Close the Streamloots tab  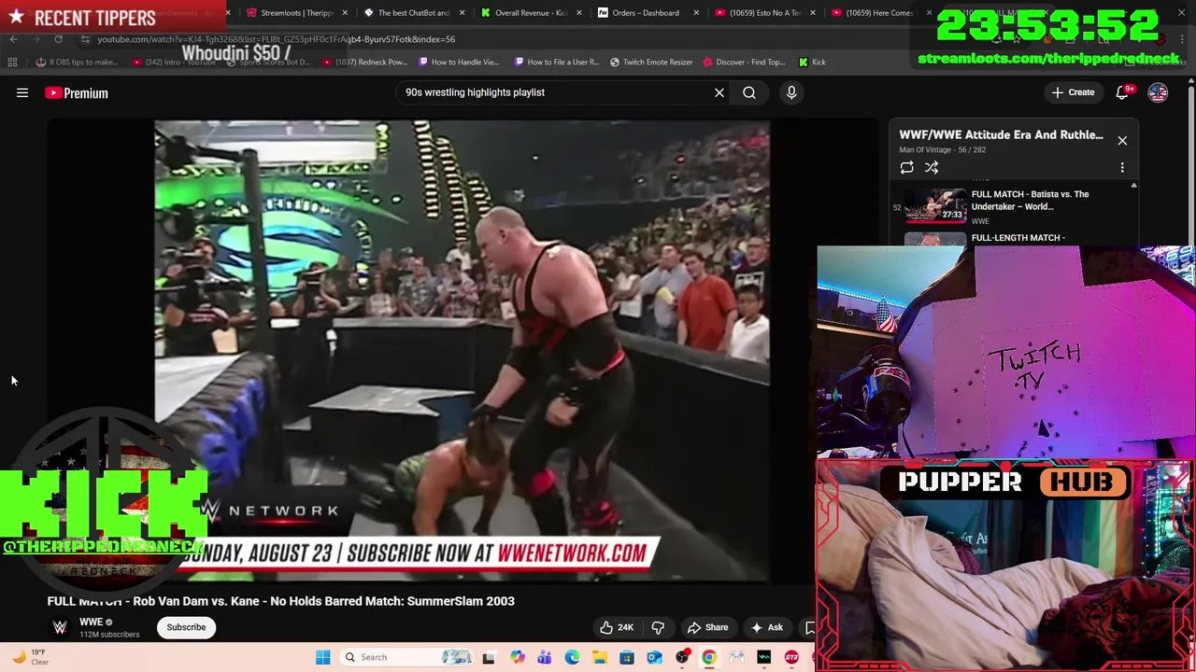click(346, 13)
